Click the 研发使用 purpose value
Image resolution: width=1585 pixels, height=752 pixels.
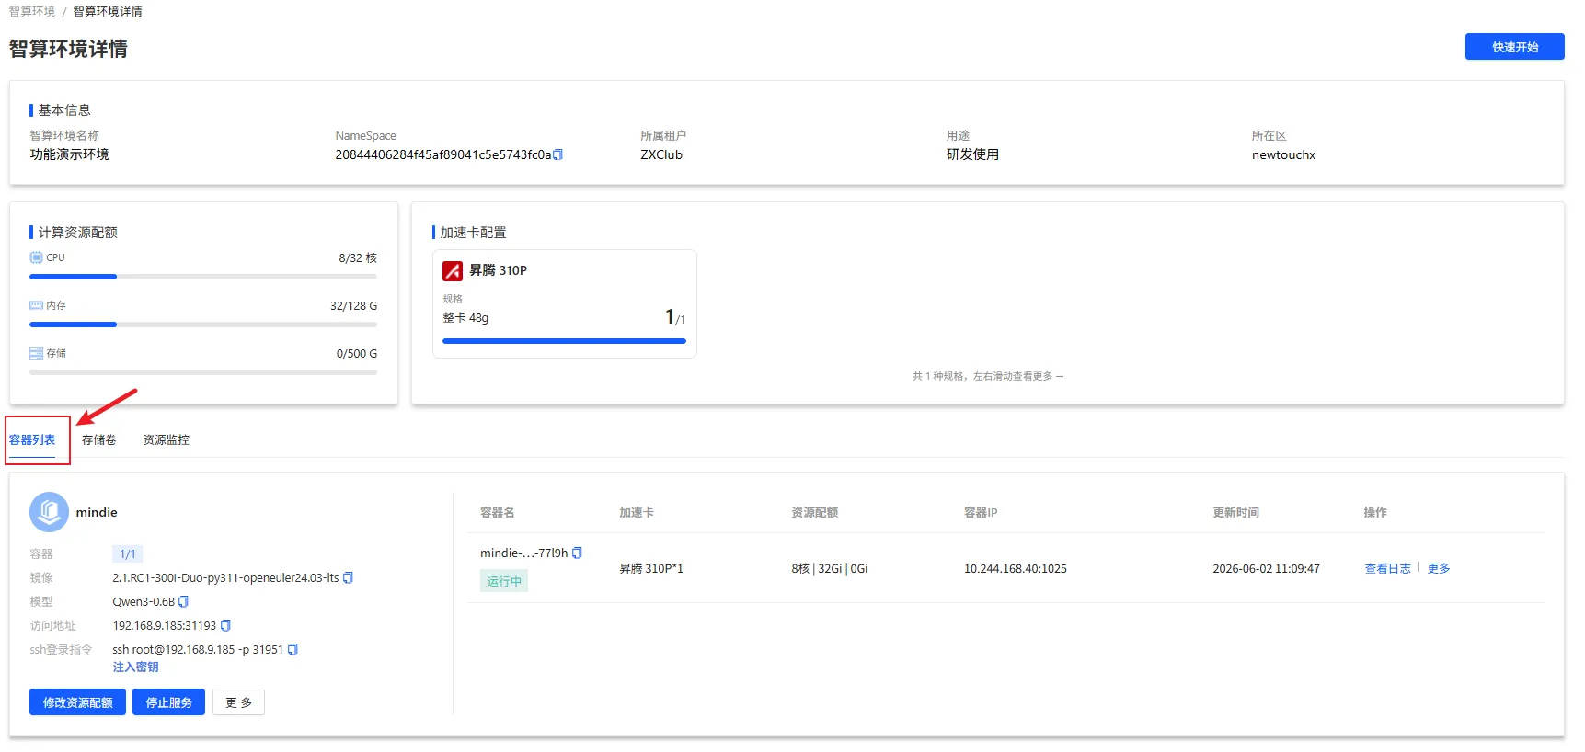point(972,154)
